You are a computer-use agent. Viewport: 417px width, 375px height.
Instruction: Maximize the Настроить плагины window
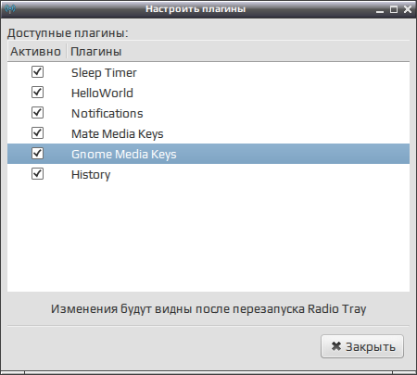tap(394, 9)
